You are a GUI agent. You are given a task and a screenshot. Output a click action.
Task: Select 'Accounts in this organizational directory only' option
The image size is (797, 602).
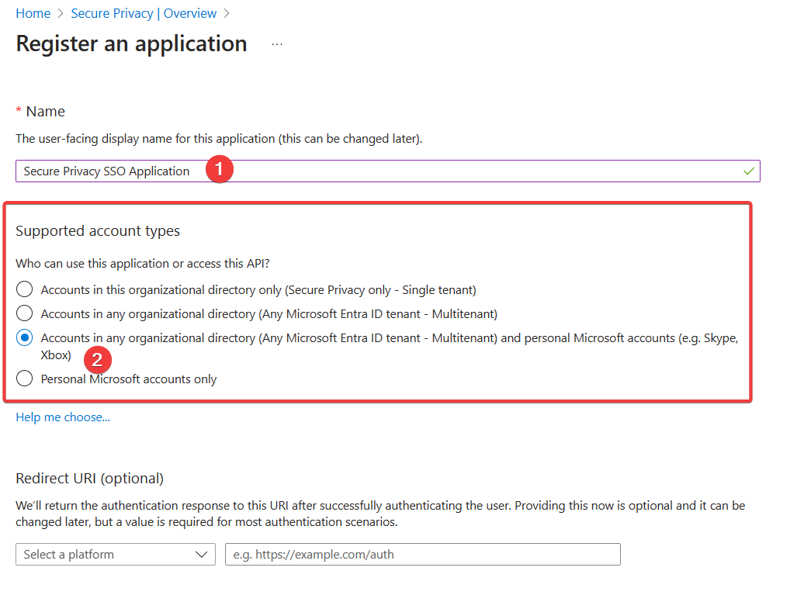pos(24,289)
